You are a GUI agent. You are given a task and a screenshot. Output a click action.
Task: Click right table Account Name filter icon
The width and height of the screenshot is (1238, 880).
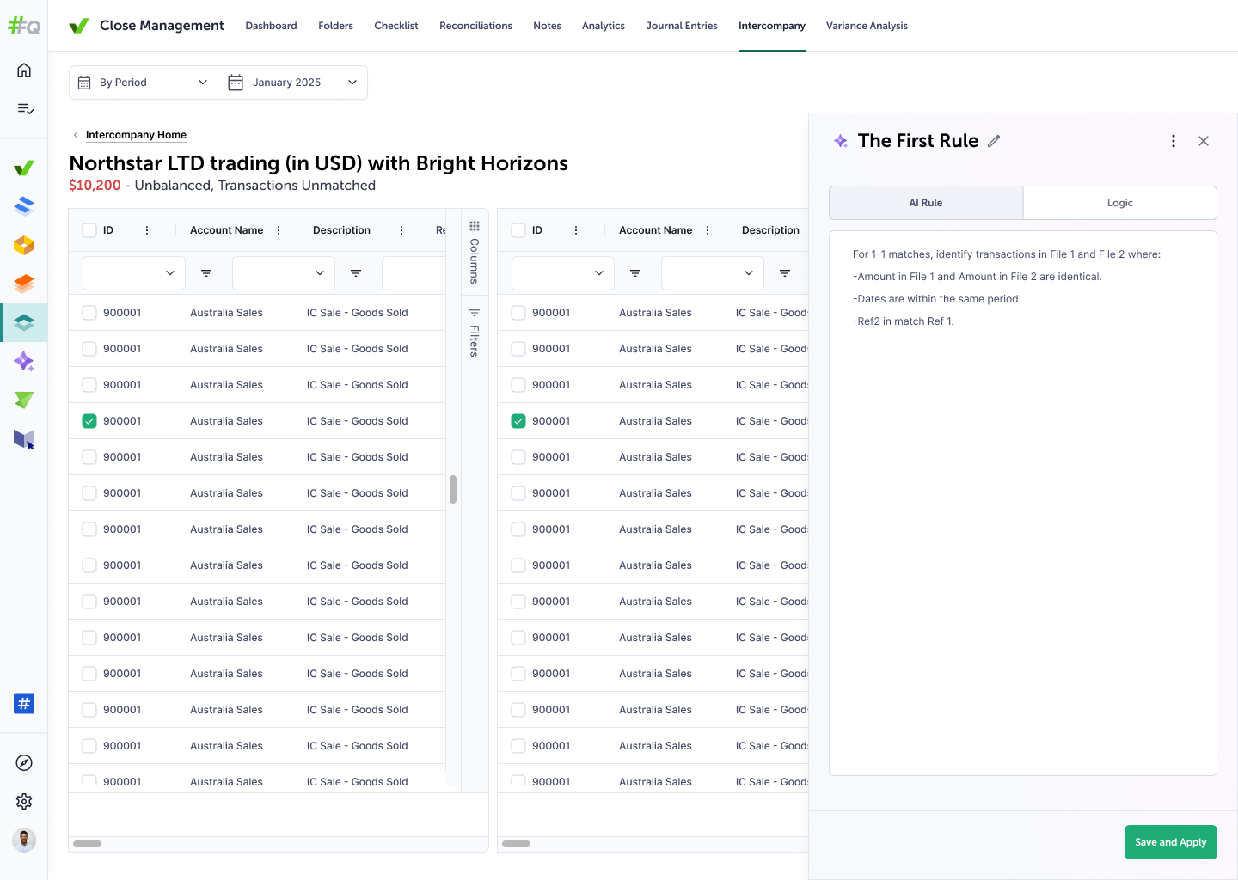[785, 273]
